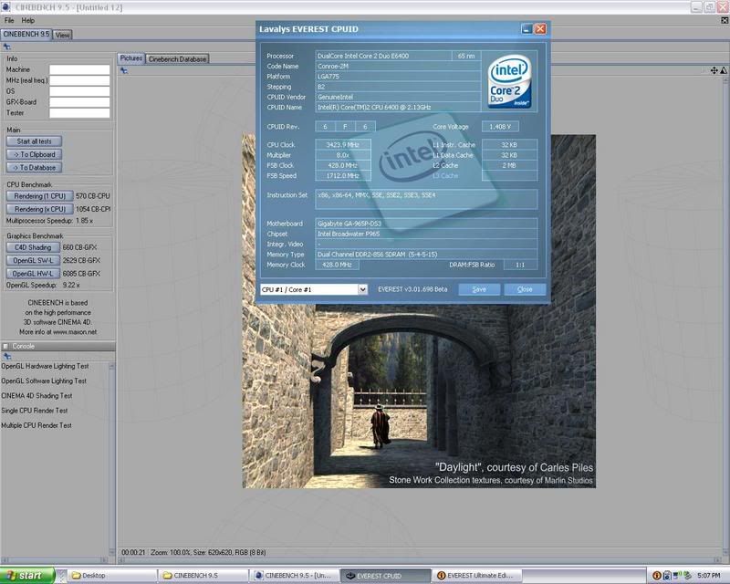The image size is (730, 584).
Task: Click the 'OpenGL Software Lighting Test' console line
Action: tap(44, 381)
